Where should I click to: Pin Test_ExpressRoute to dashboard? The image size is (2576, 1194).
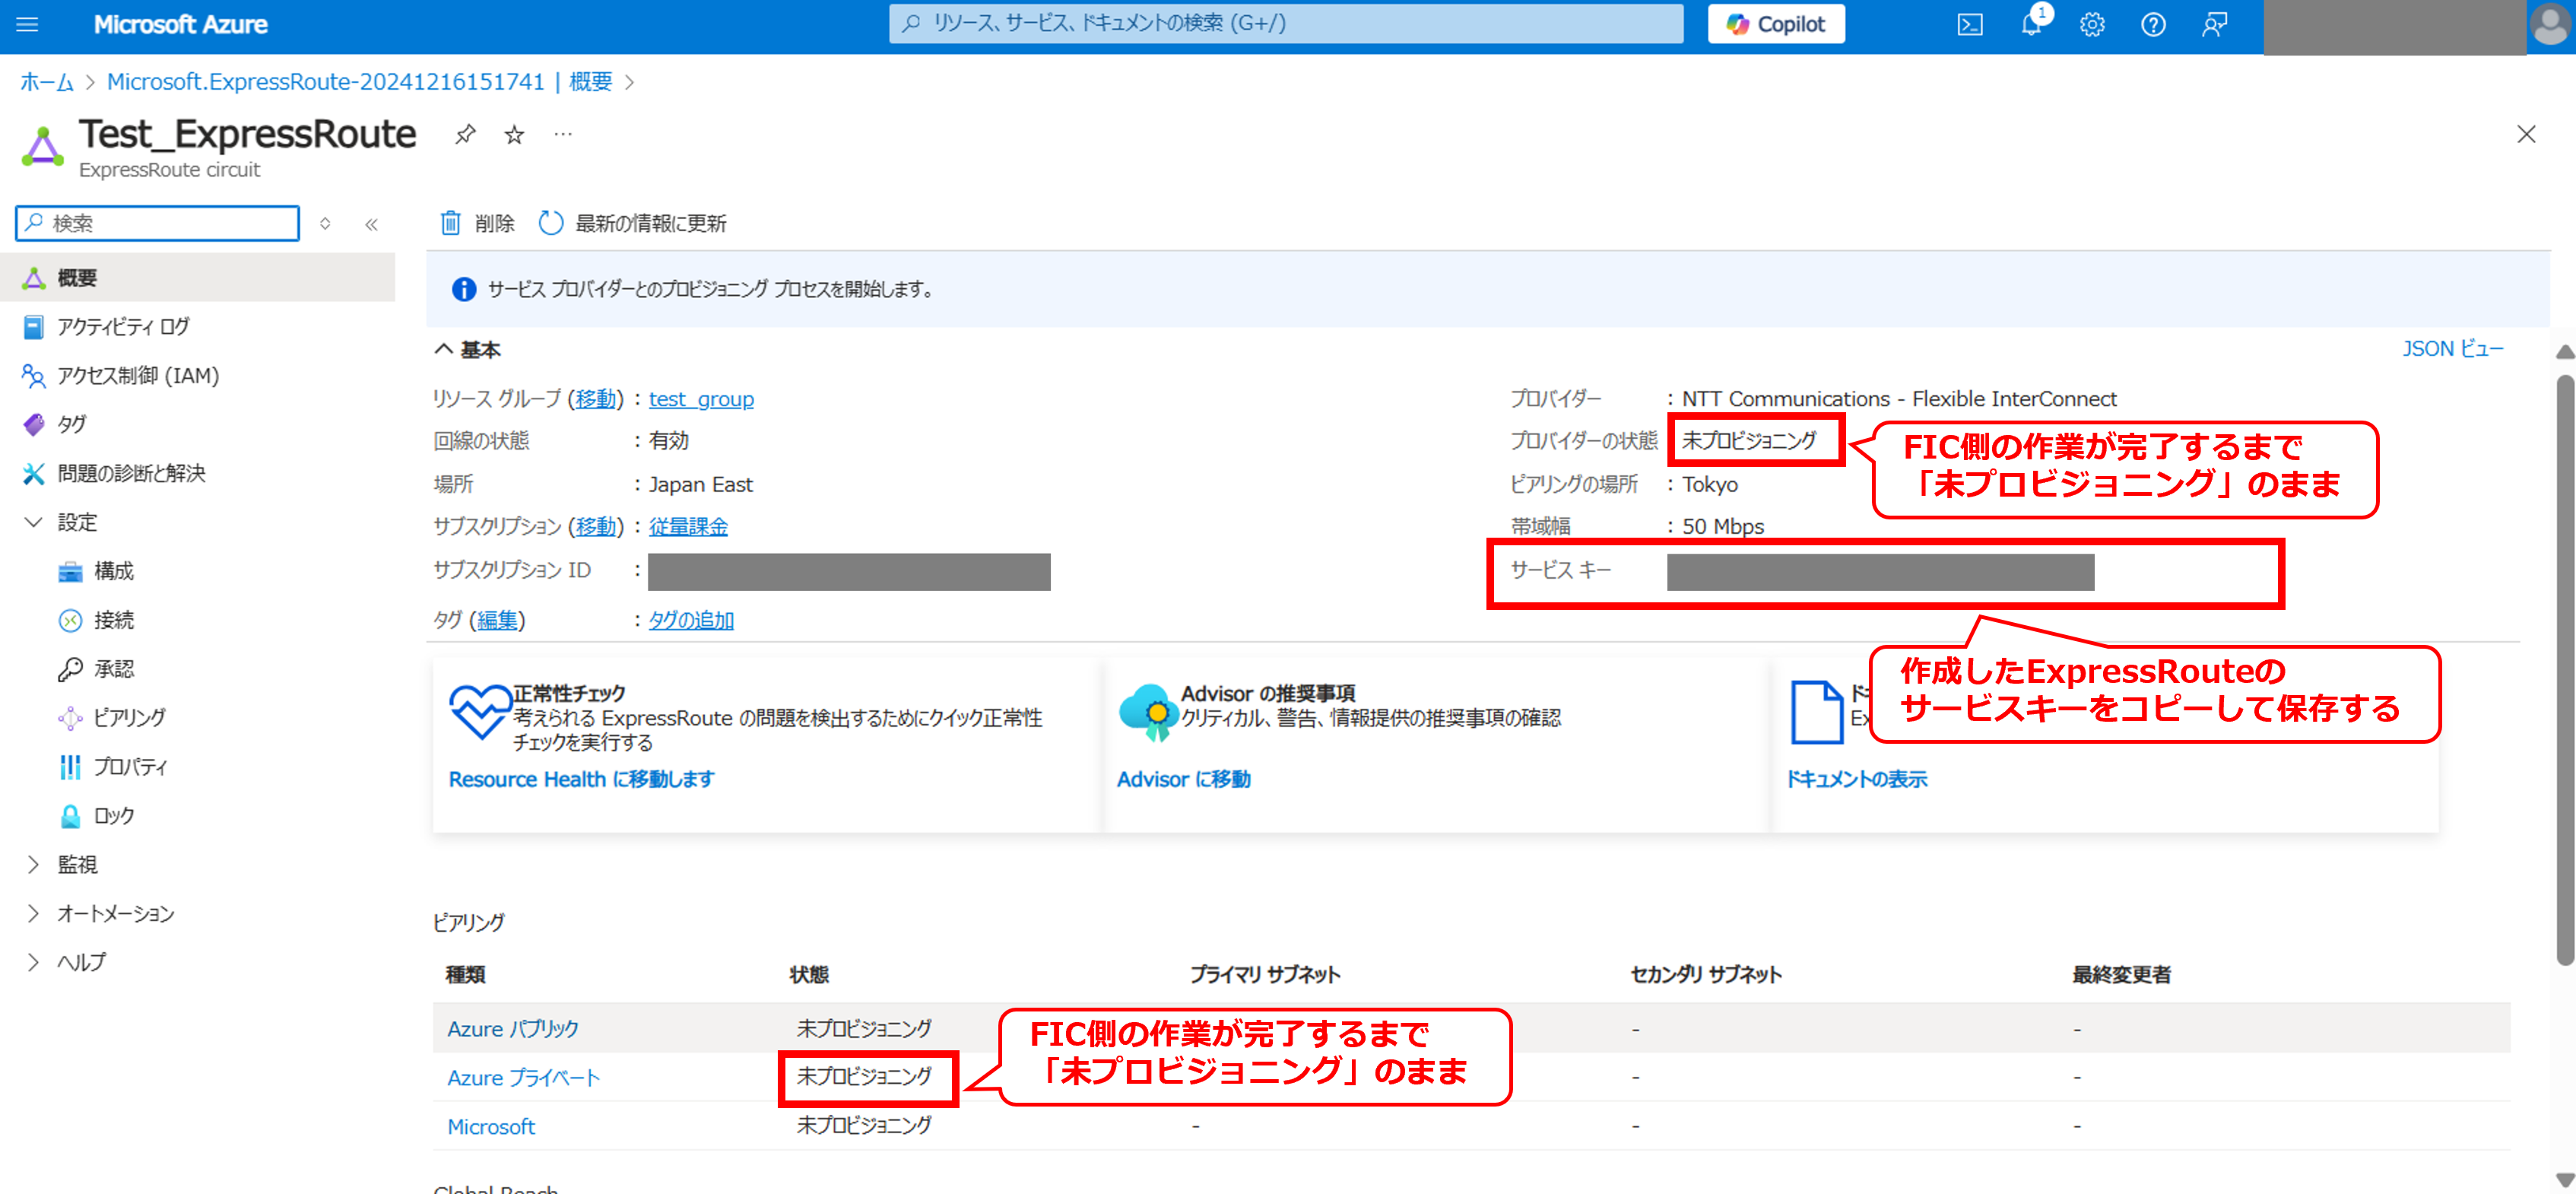[x=465, y=134]
